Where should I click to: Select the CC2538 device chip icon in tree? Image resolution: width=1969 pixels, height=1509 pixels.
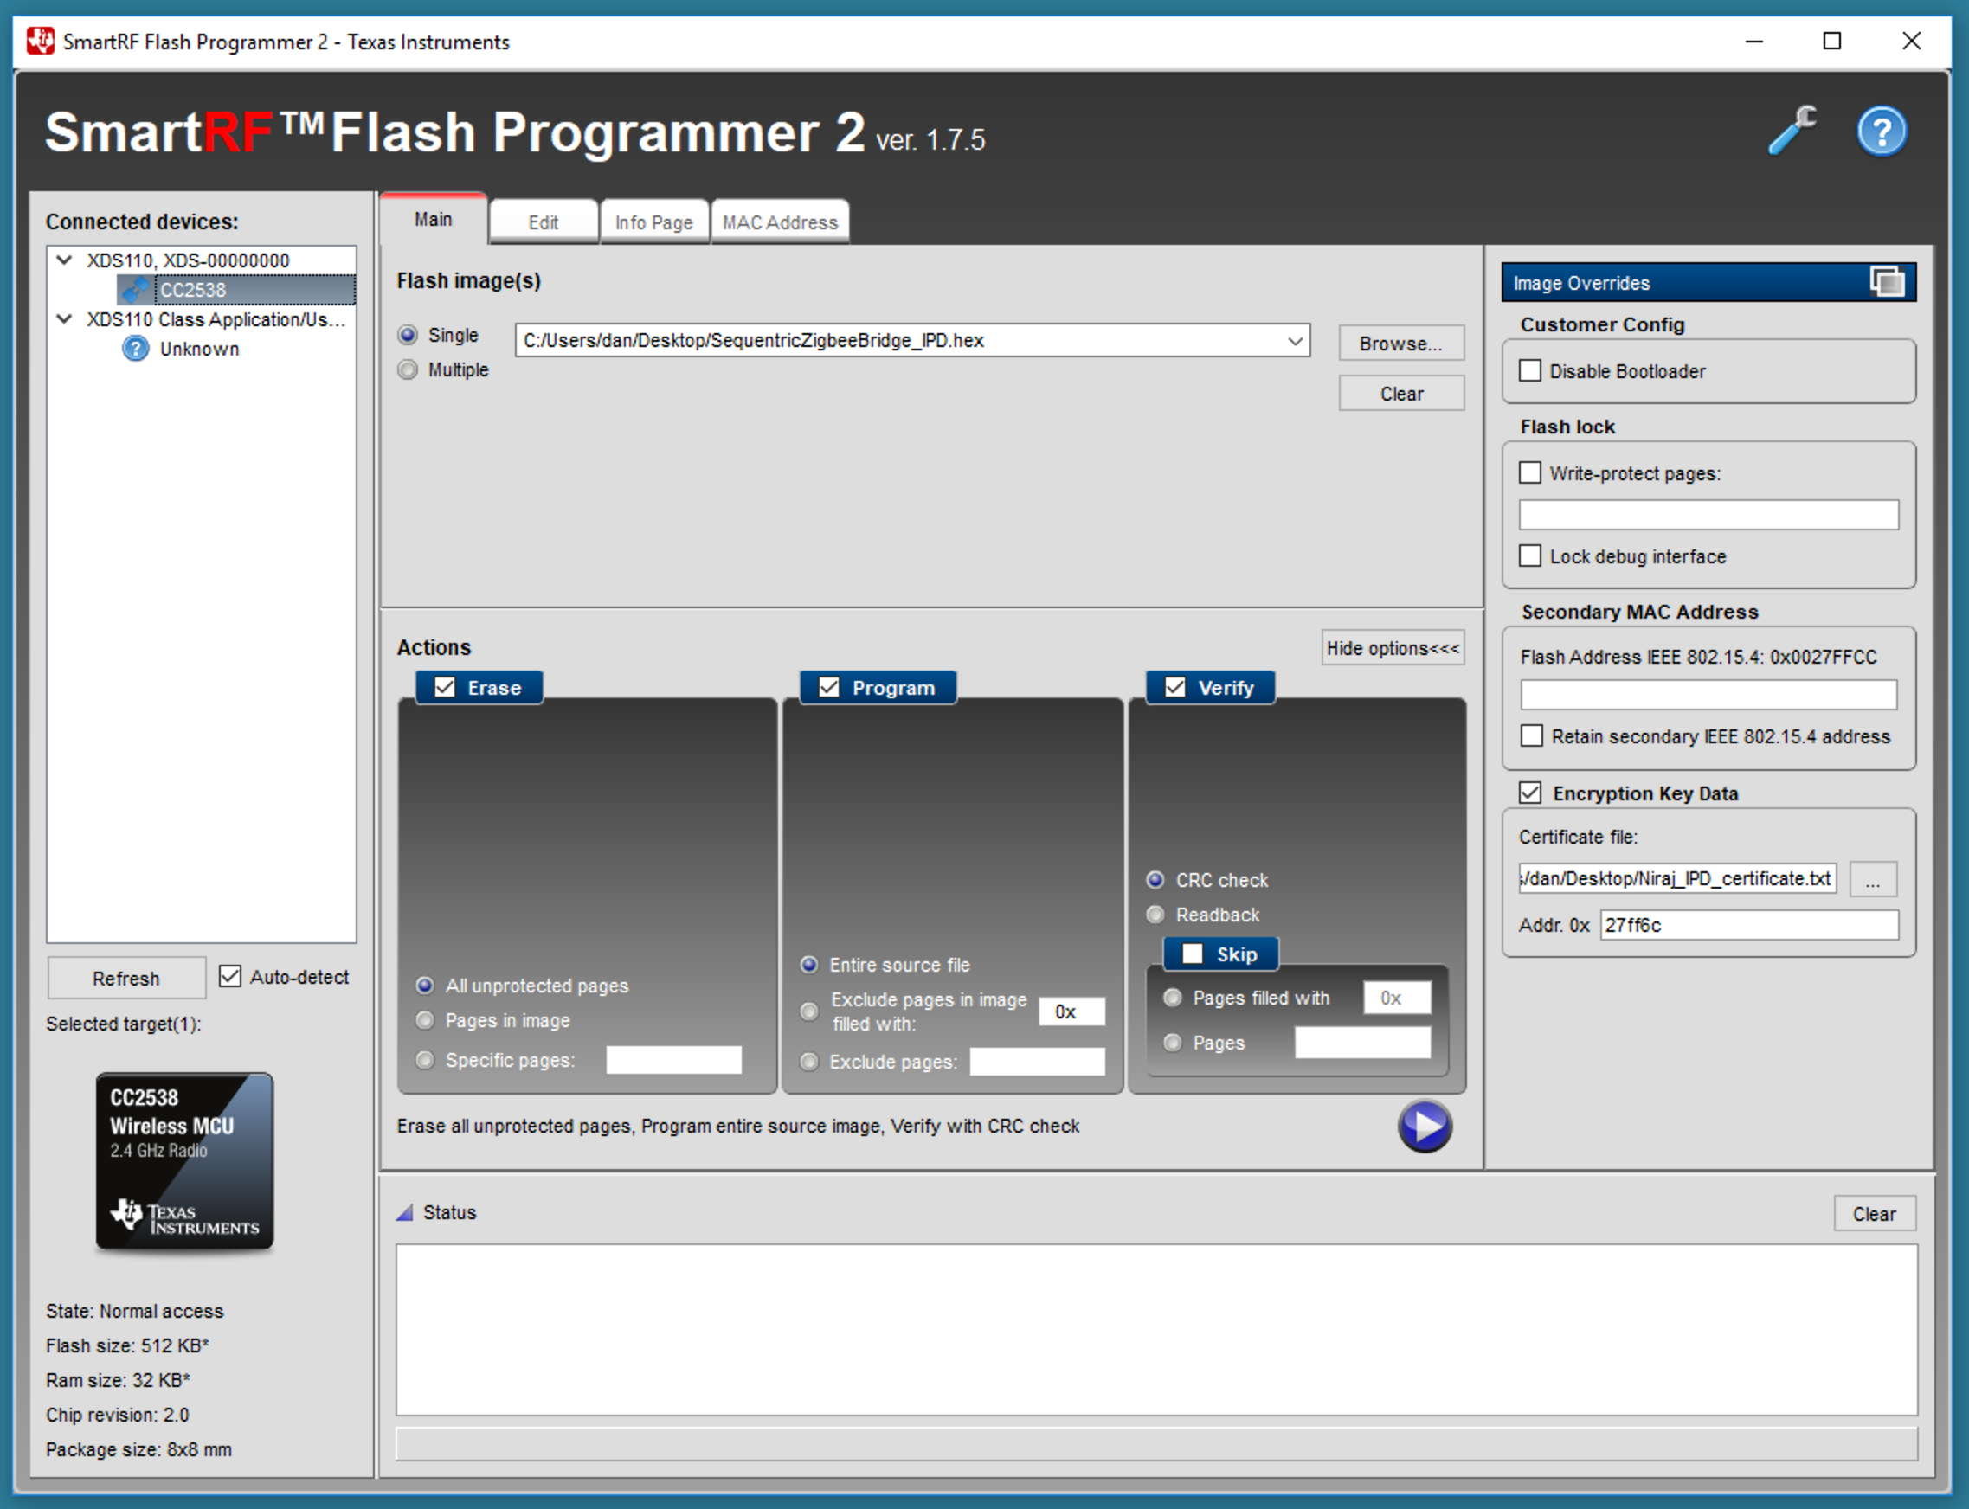(137, 290)
